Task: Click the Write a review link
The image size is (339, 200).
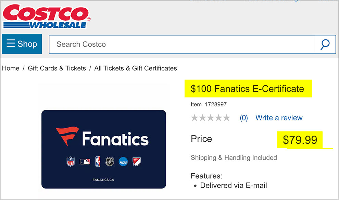Action: [279, 118]
